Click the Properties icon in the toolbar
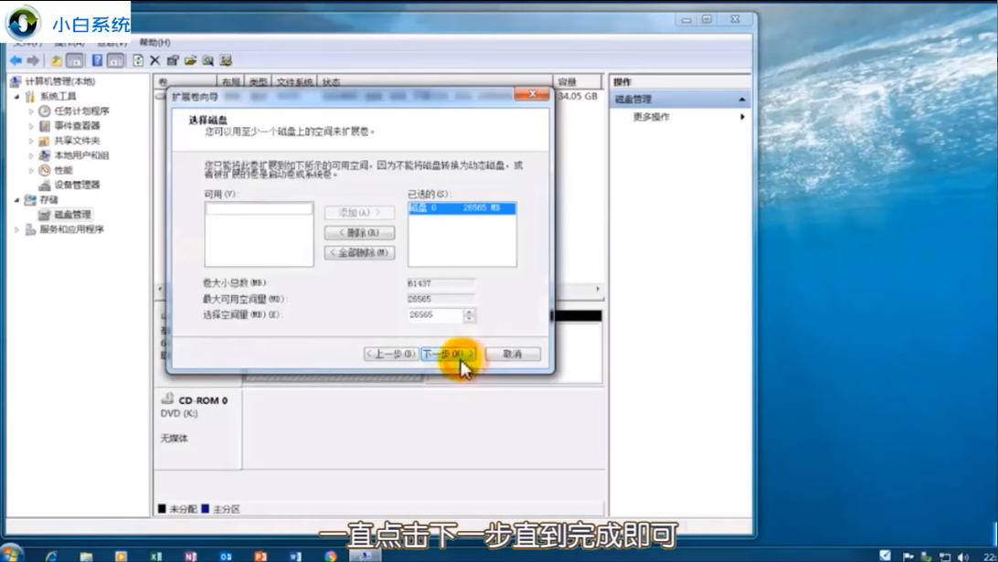Screen dimensions: 998x562 (x=173, y=60)
